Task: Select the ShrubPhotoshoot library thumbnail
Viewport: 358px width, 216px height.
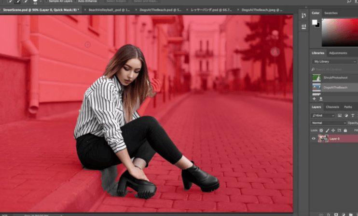Action: (x=317, y=78)
